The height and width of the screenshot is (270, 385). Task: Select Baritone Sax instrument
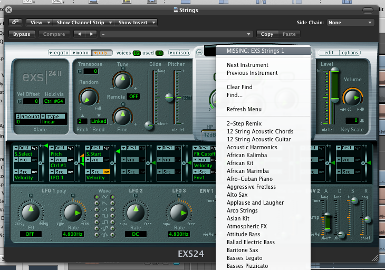coord(243,250)
